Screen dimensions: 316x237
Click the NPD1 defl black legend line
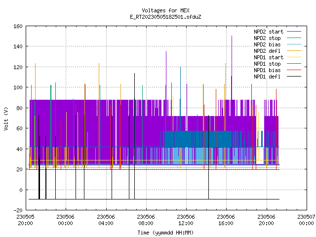294,77
